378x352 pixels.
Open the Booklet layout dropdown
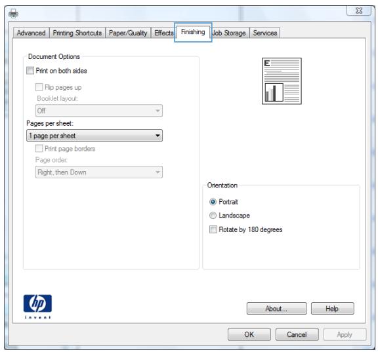(x=99, y=111)
